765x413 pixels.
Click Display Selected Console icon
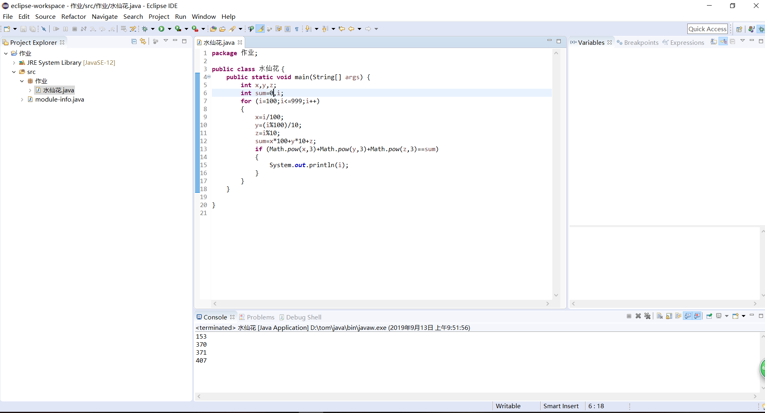(x=719, y=316)
